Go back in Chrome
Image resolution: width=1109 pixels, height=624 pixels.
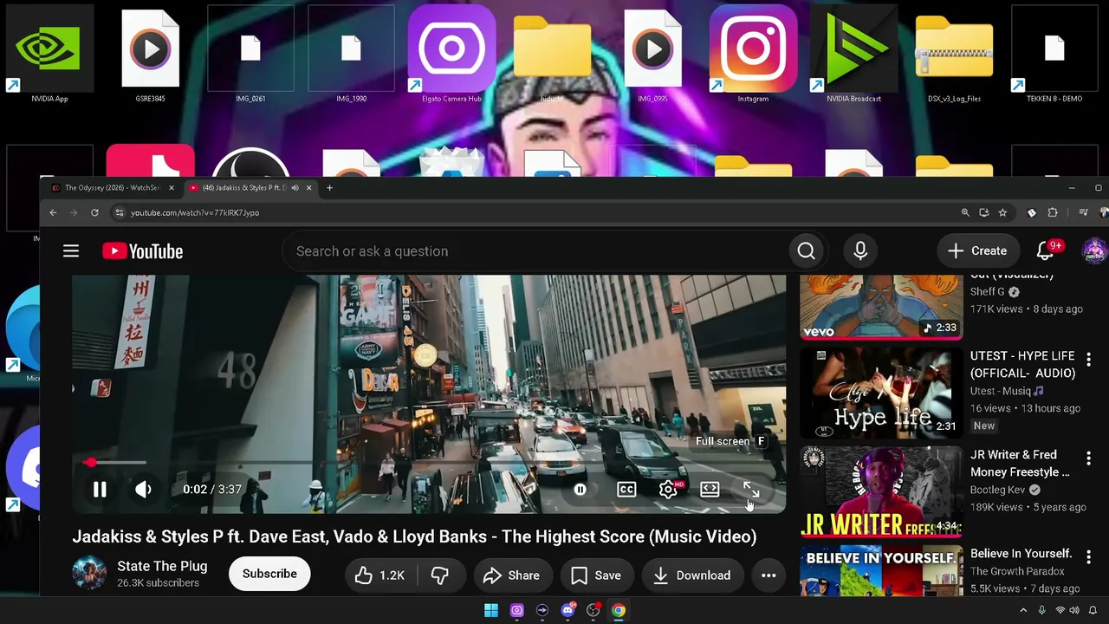pyautogui.click(x=53, y=212)
